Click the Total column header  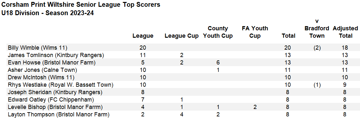(x=289, y=36)
